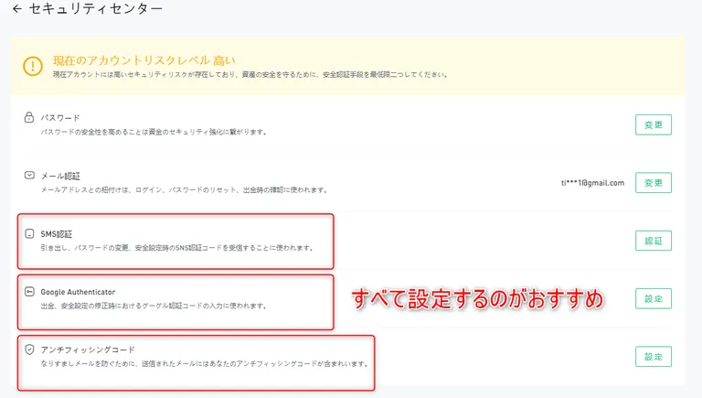The height and width of the screenshot is (398, 702).
Task: Click the envelope icon next to メール認証
Action: point(29,176)
